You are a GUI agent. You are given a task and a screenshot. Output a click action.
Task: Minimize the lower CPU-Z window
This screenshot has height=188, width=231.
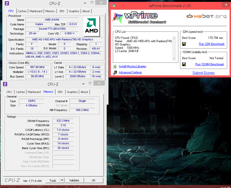(83, 84)
